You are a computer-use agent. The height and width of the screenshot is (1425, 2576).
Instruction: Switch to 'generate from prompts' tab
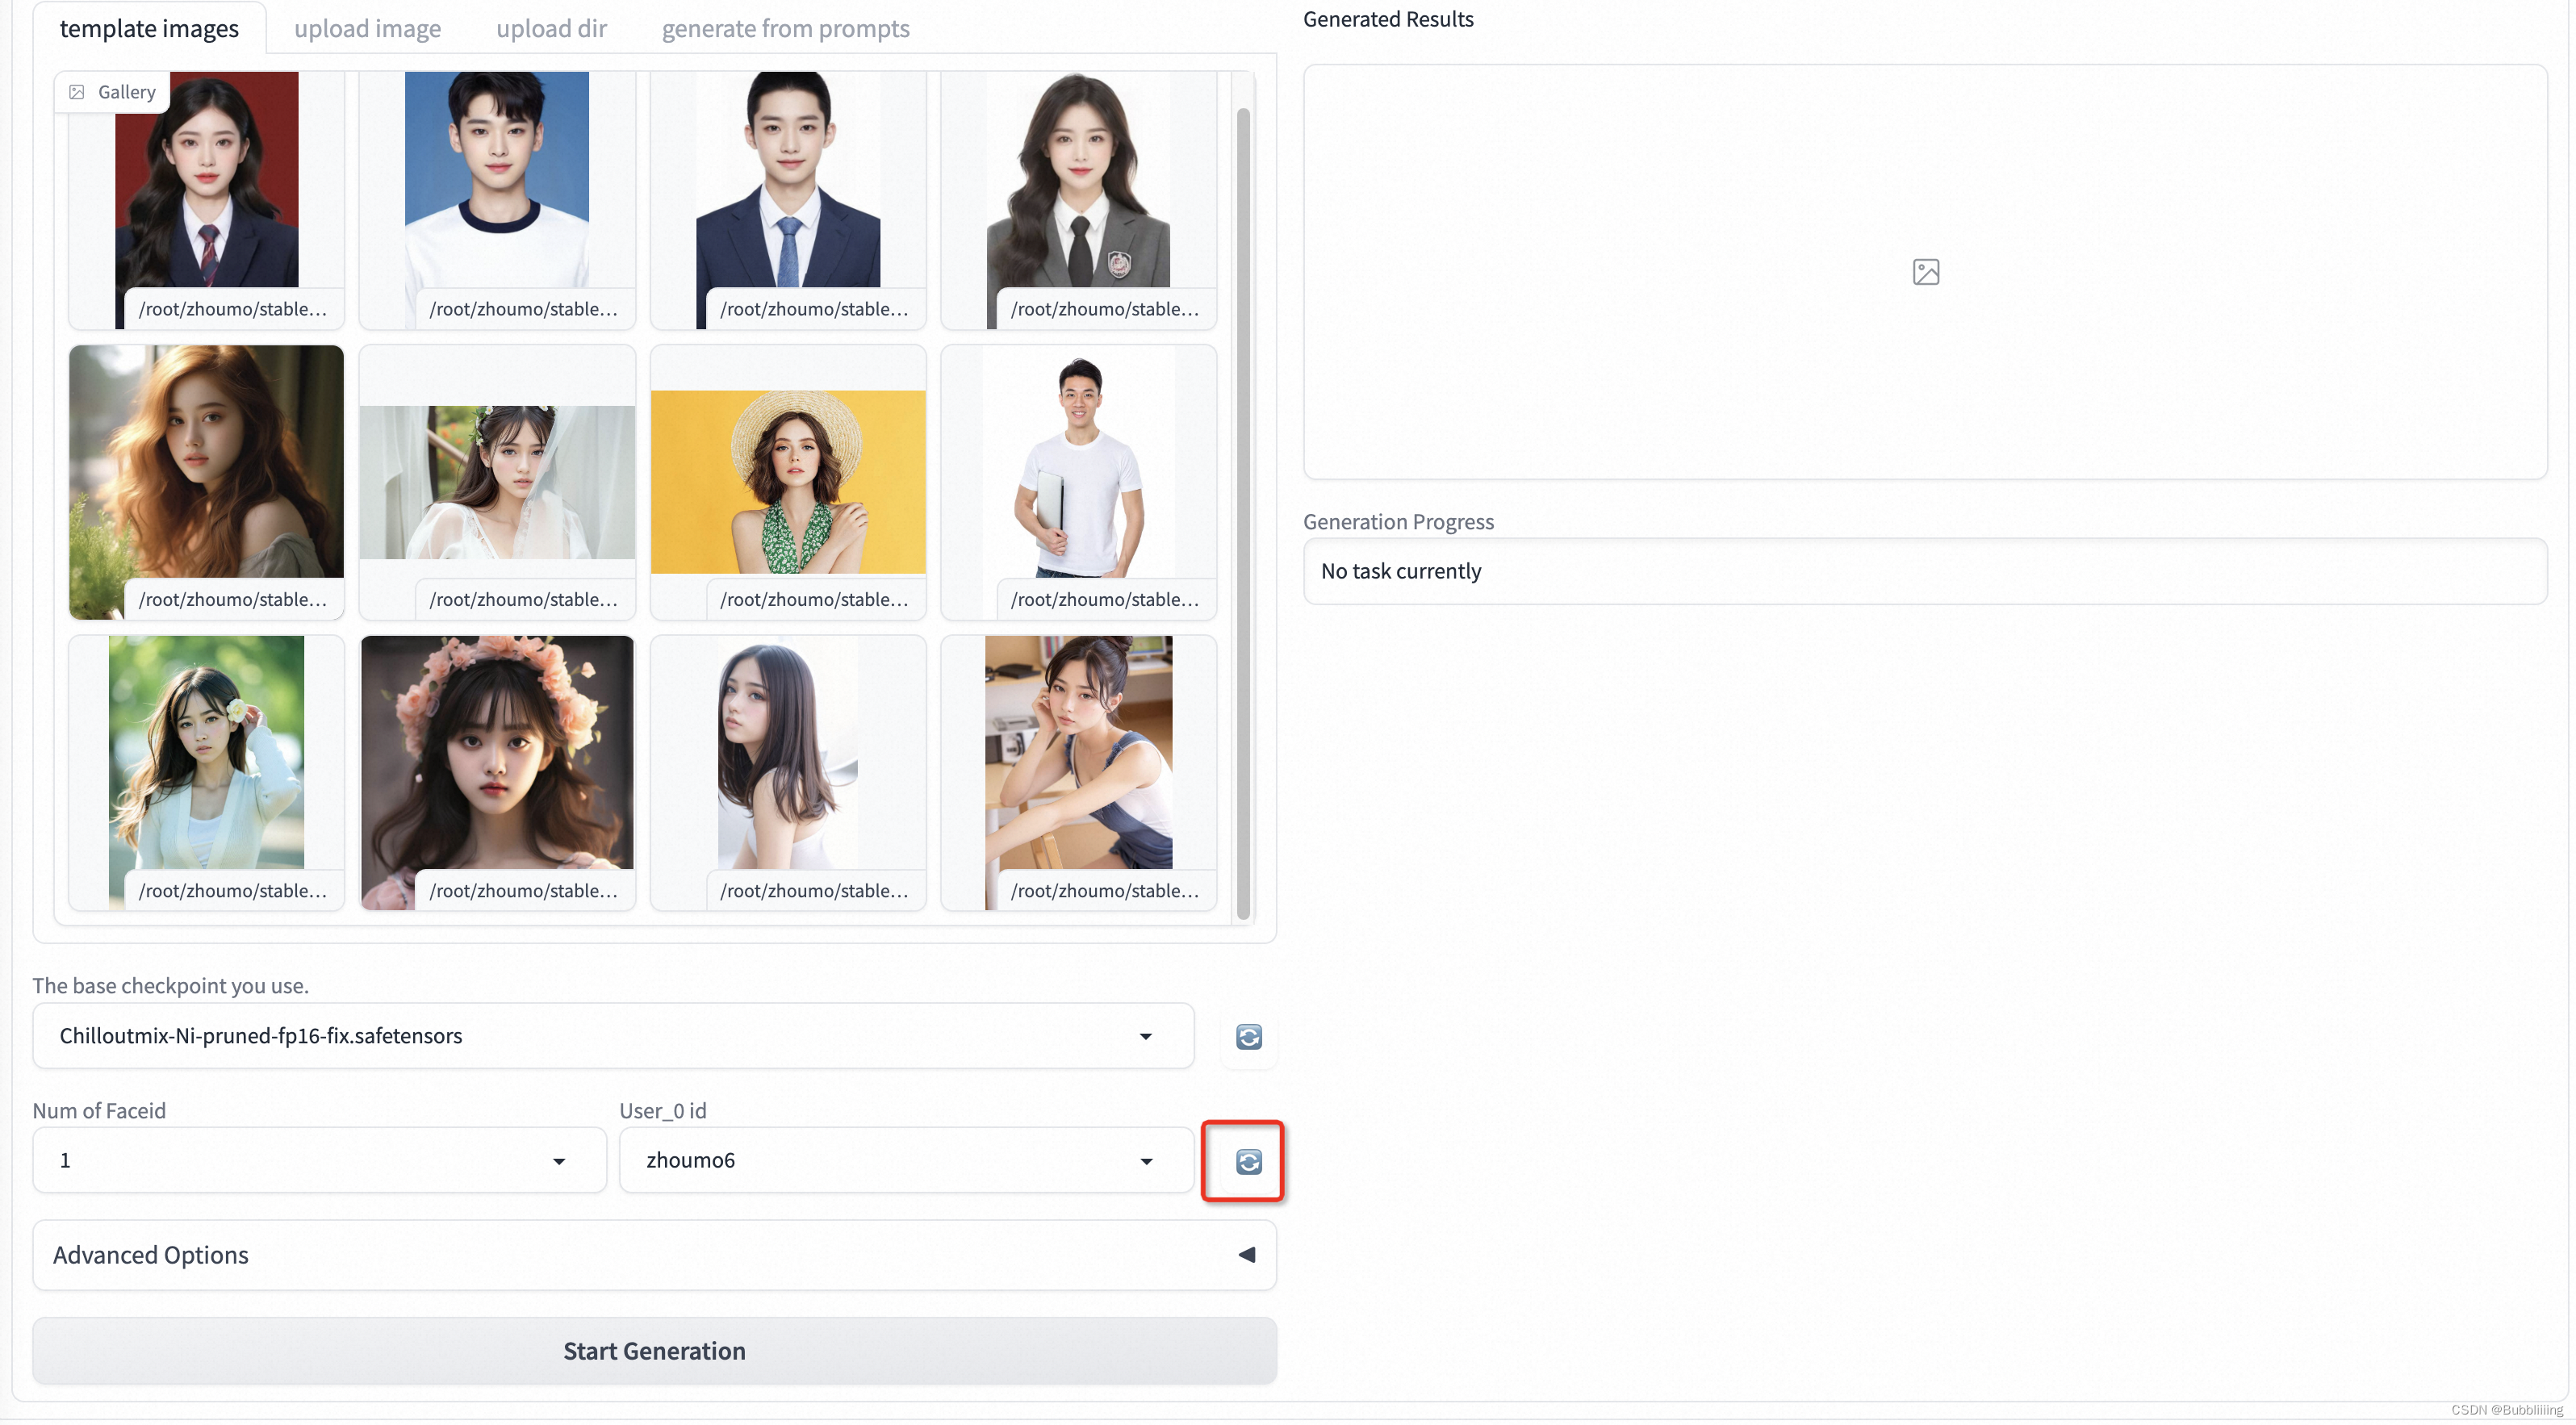786,28
